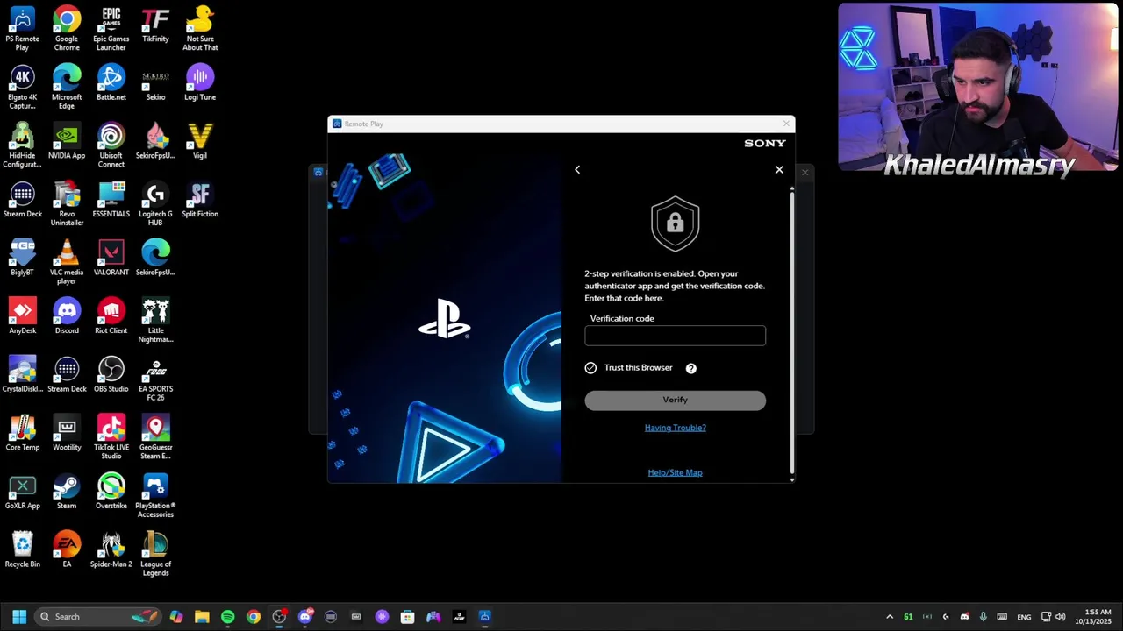This screenshot has height=631, width=1123.
Task: Open network settings from system tray
Action: point(1046,617)
